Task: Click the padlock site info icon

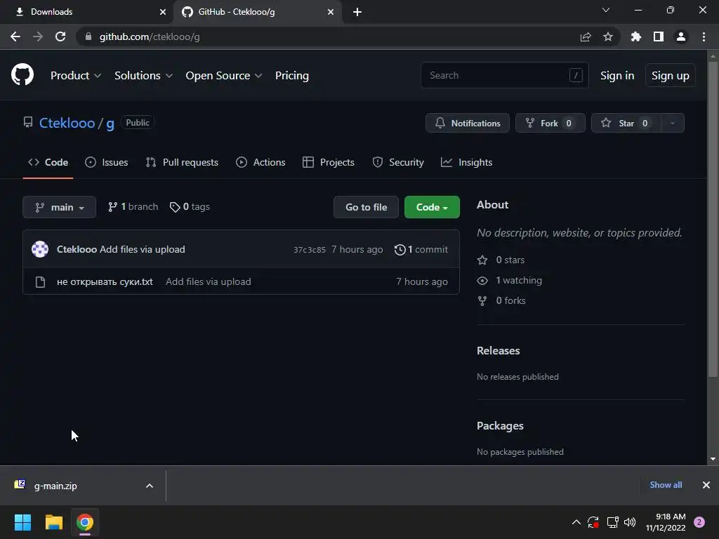Action: [x=88, y=36]
